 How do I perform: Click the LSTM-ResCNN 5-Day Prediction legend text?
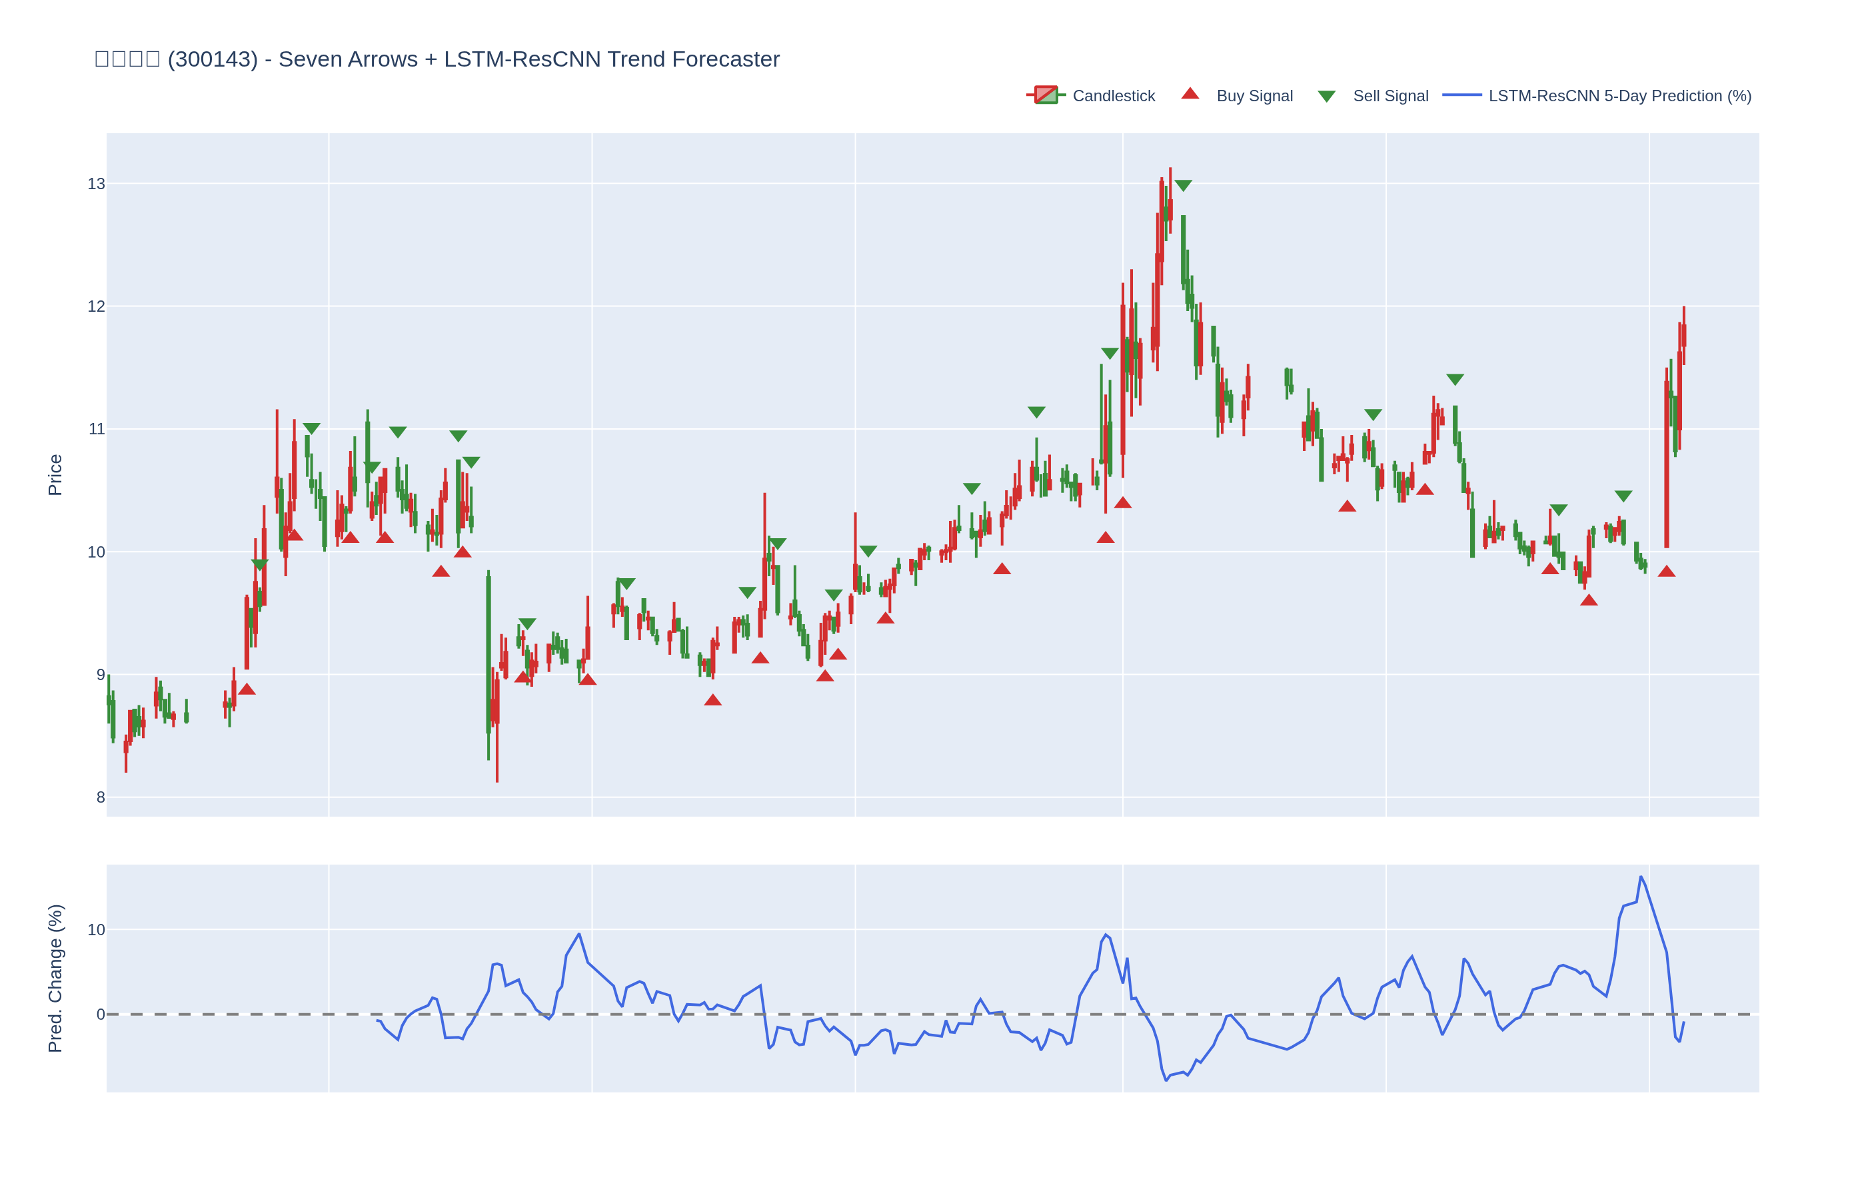pyautogui.click(x=1619, y=96)
